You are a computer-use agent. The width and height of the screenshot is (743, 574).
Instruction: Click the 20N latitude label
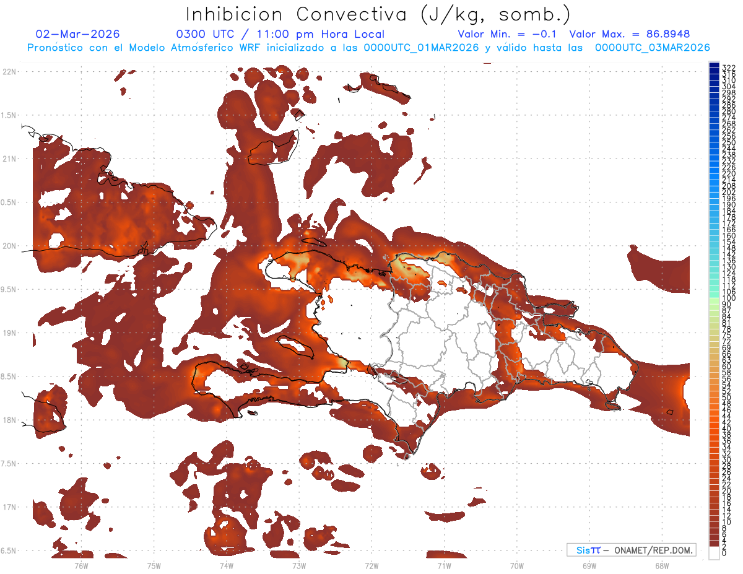pyautogui.click(x=9, y=246)
